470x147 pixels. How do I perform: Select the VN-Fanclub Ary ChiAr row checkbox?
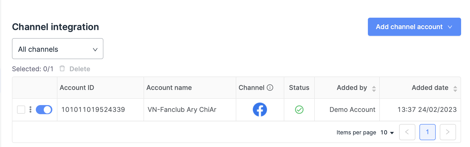[x=21, y=110]
